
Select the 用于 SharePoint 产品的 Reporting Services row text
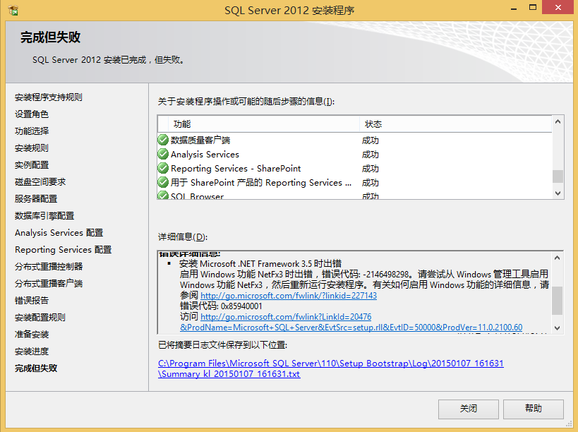pos(261,182)
